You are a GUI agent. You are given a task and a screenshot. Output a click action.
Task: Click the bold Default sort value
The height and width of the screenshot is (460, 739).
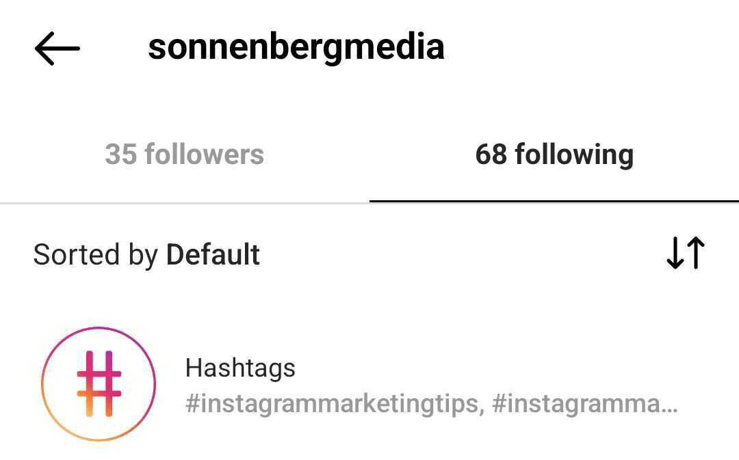pos(213,254)
